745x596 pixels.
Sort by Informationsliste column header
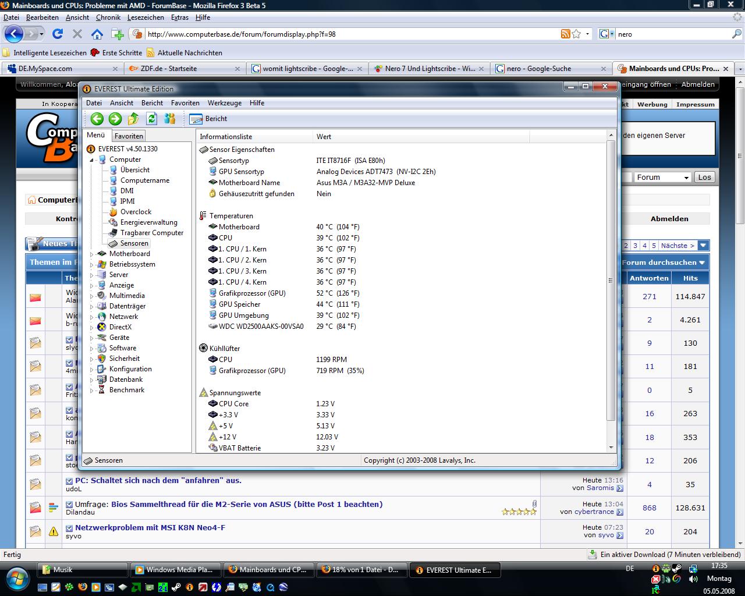click(255, 137)
